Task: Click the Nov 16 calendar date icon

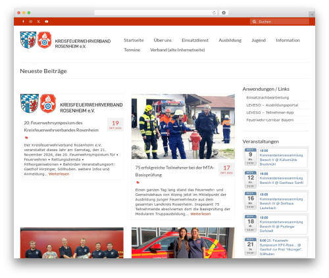Action: 251,200
